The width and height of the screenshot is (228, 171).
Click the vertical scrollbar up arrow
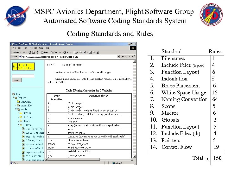tap(135, 61)
